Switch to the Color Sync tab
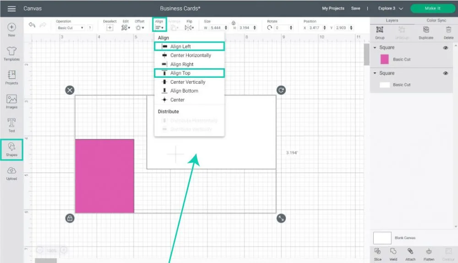 436,21
